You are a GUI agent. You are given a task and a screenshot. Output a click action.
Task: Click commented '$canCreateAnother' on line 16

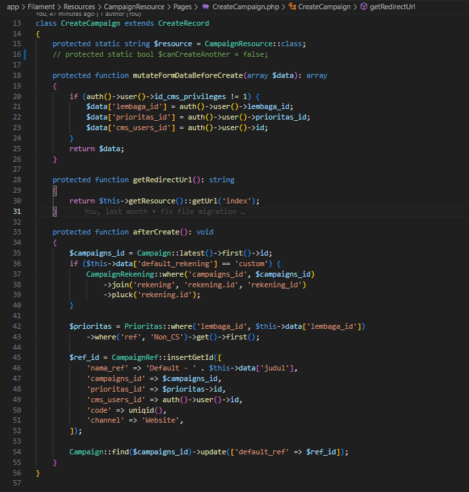tap(194, 54)
